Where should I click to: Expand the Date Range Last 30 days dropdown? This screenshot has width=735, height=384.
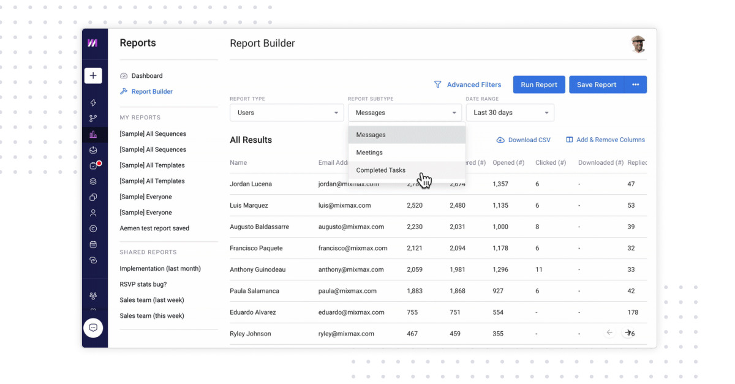pyautogui.click(x=510, y=113)
